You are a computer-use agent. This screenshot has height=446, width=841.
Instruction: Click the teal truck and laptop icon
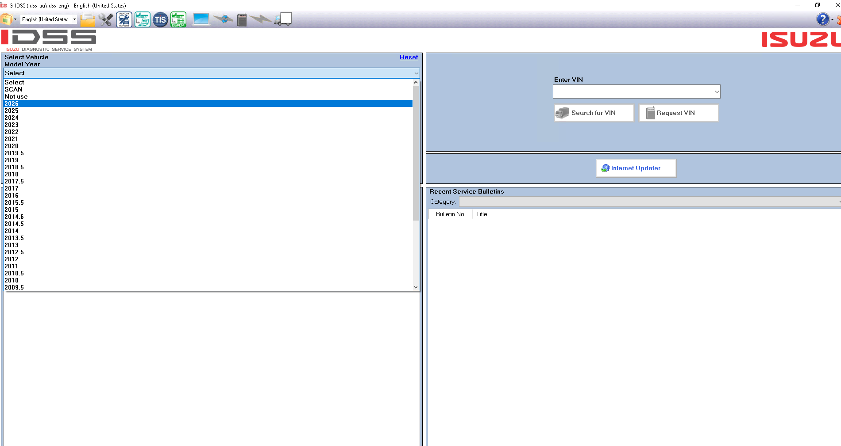(142, 19)
